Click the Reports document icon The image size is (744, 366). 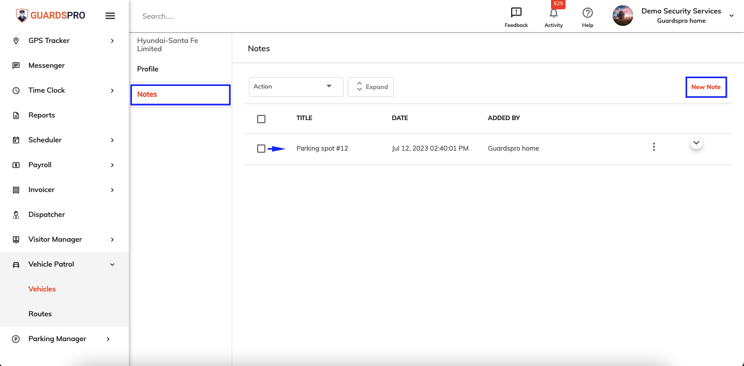click(x=16, y=115)
